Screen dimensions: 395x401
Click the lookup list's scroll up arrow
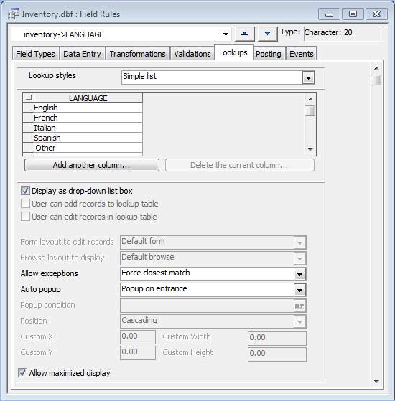coord(310,99)
